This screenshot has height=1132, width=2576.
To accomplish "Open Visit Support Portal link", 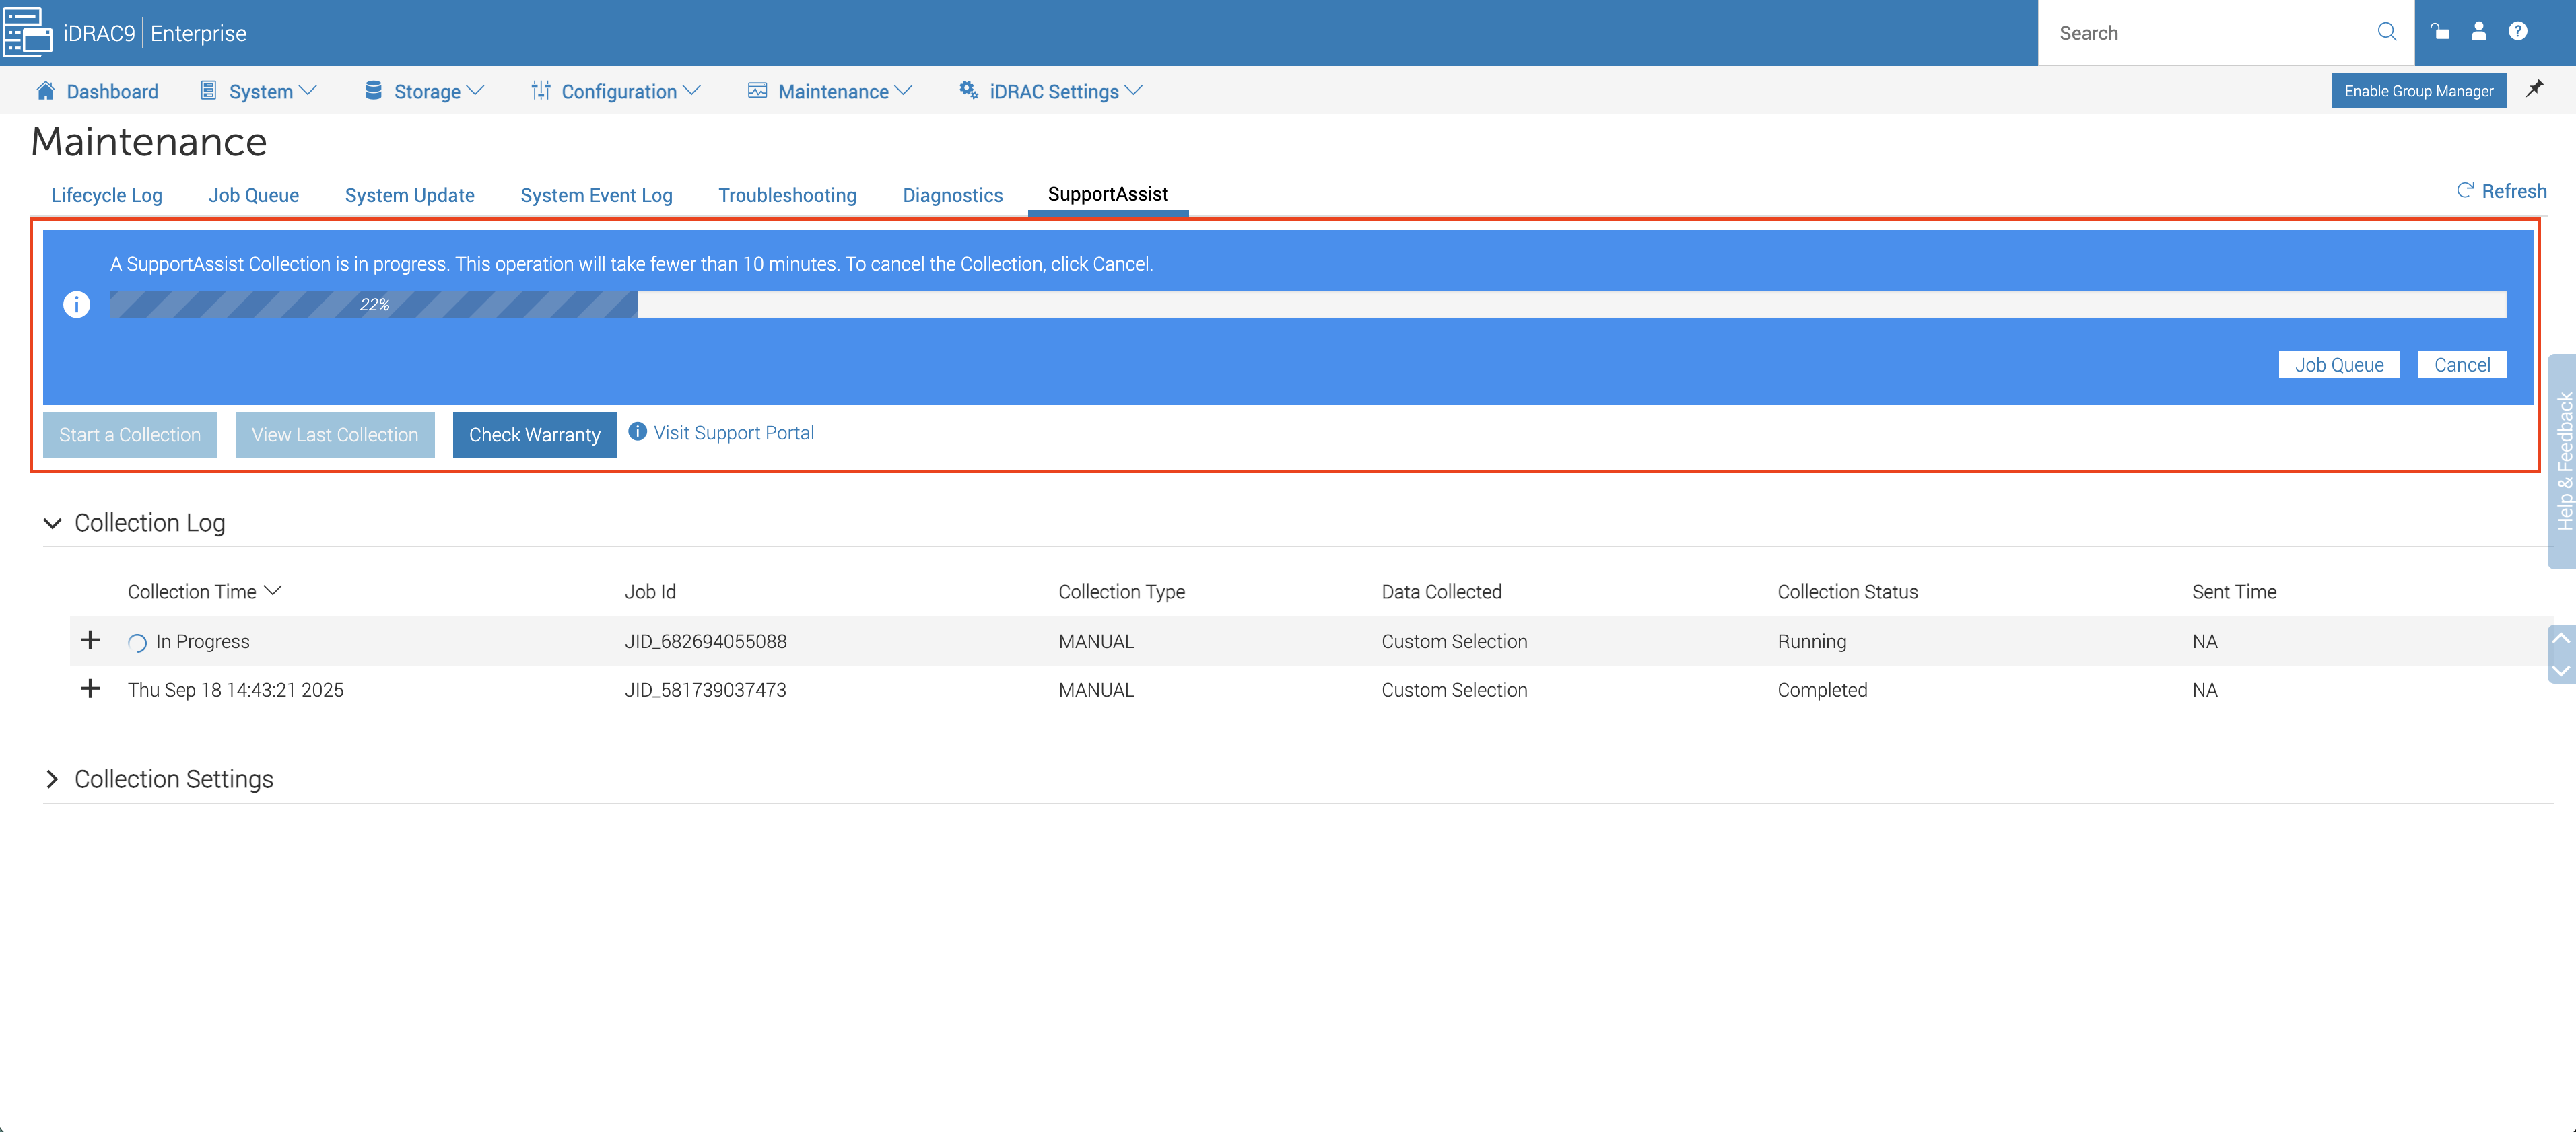I will click(734, 433).
